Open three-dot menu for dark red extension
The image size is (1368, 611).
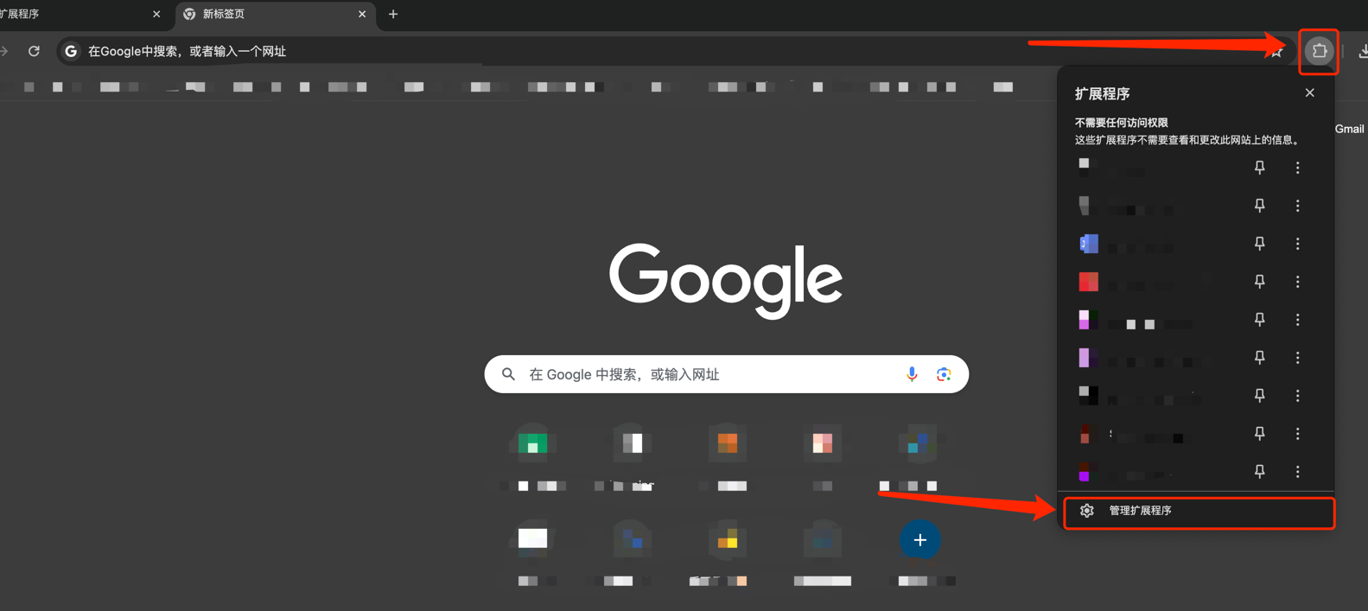pyautogui.click(x=1297, y=433)
